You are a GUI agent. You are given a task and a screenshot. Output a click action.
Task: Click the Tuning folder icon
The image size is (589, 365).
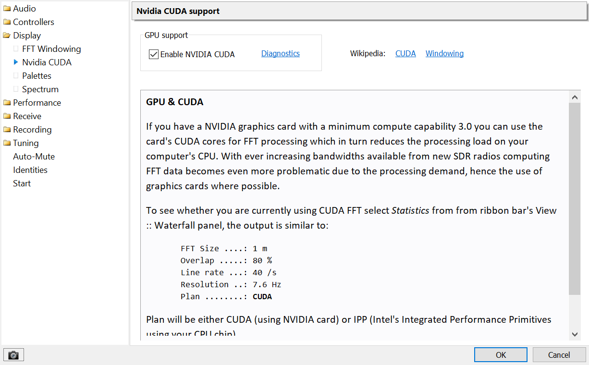click(7, 143)
